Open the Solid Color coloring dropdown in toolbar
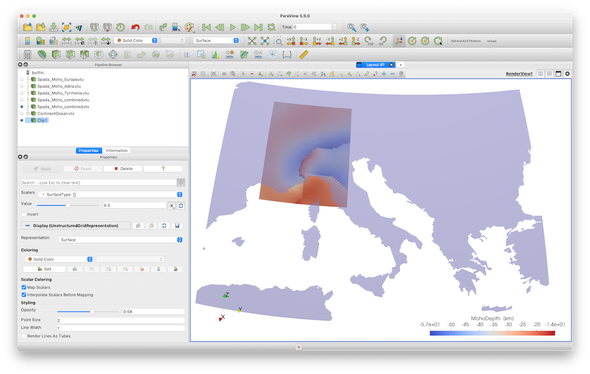This screenshot has width=590, height=374. pyautogui.click(x=137, y=41)
